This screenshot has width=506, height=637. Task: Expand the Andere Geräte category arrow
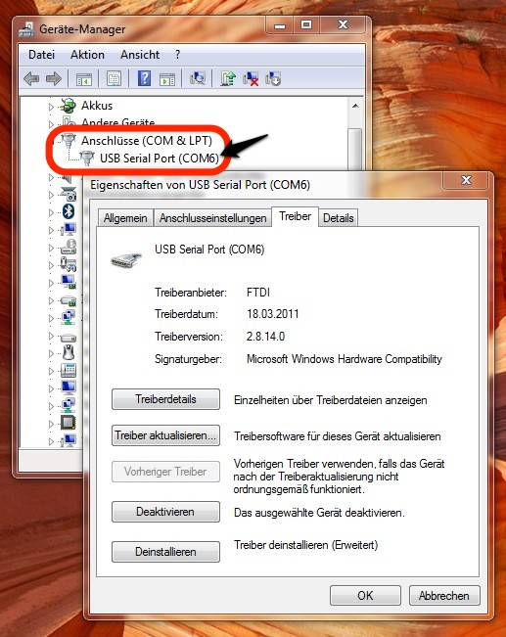point(51,123)
